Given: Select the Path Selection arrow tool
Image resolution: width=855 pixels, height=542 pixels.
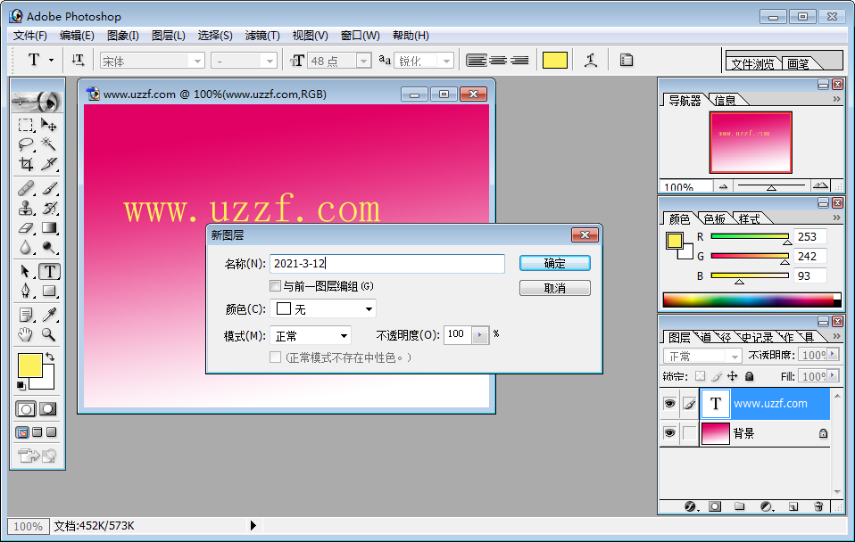Looking at the screenshot, I should (26, 271).
